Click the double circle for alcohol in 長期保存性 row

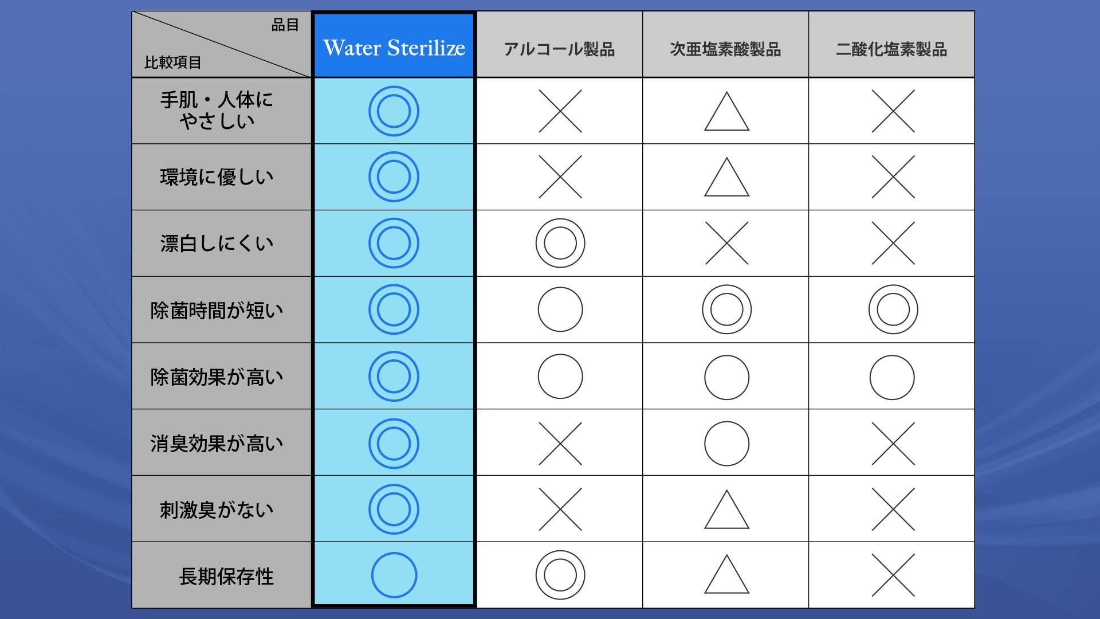tap(560, 575)
